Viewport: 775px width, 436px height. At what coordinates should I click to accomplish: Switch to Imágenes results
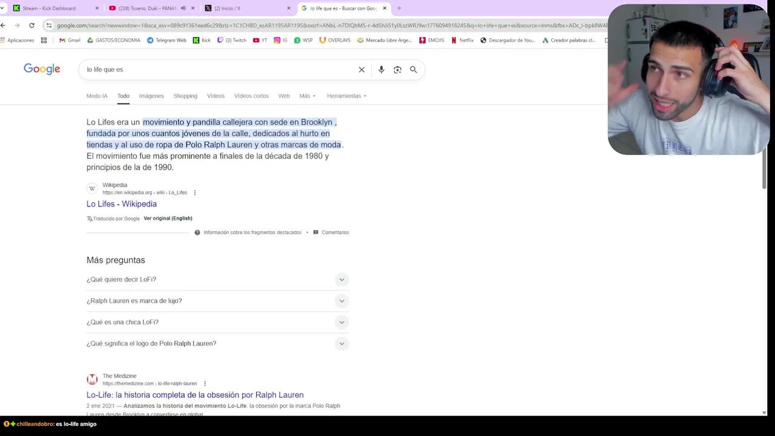coord(151,96)
